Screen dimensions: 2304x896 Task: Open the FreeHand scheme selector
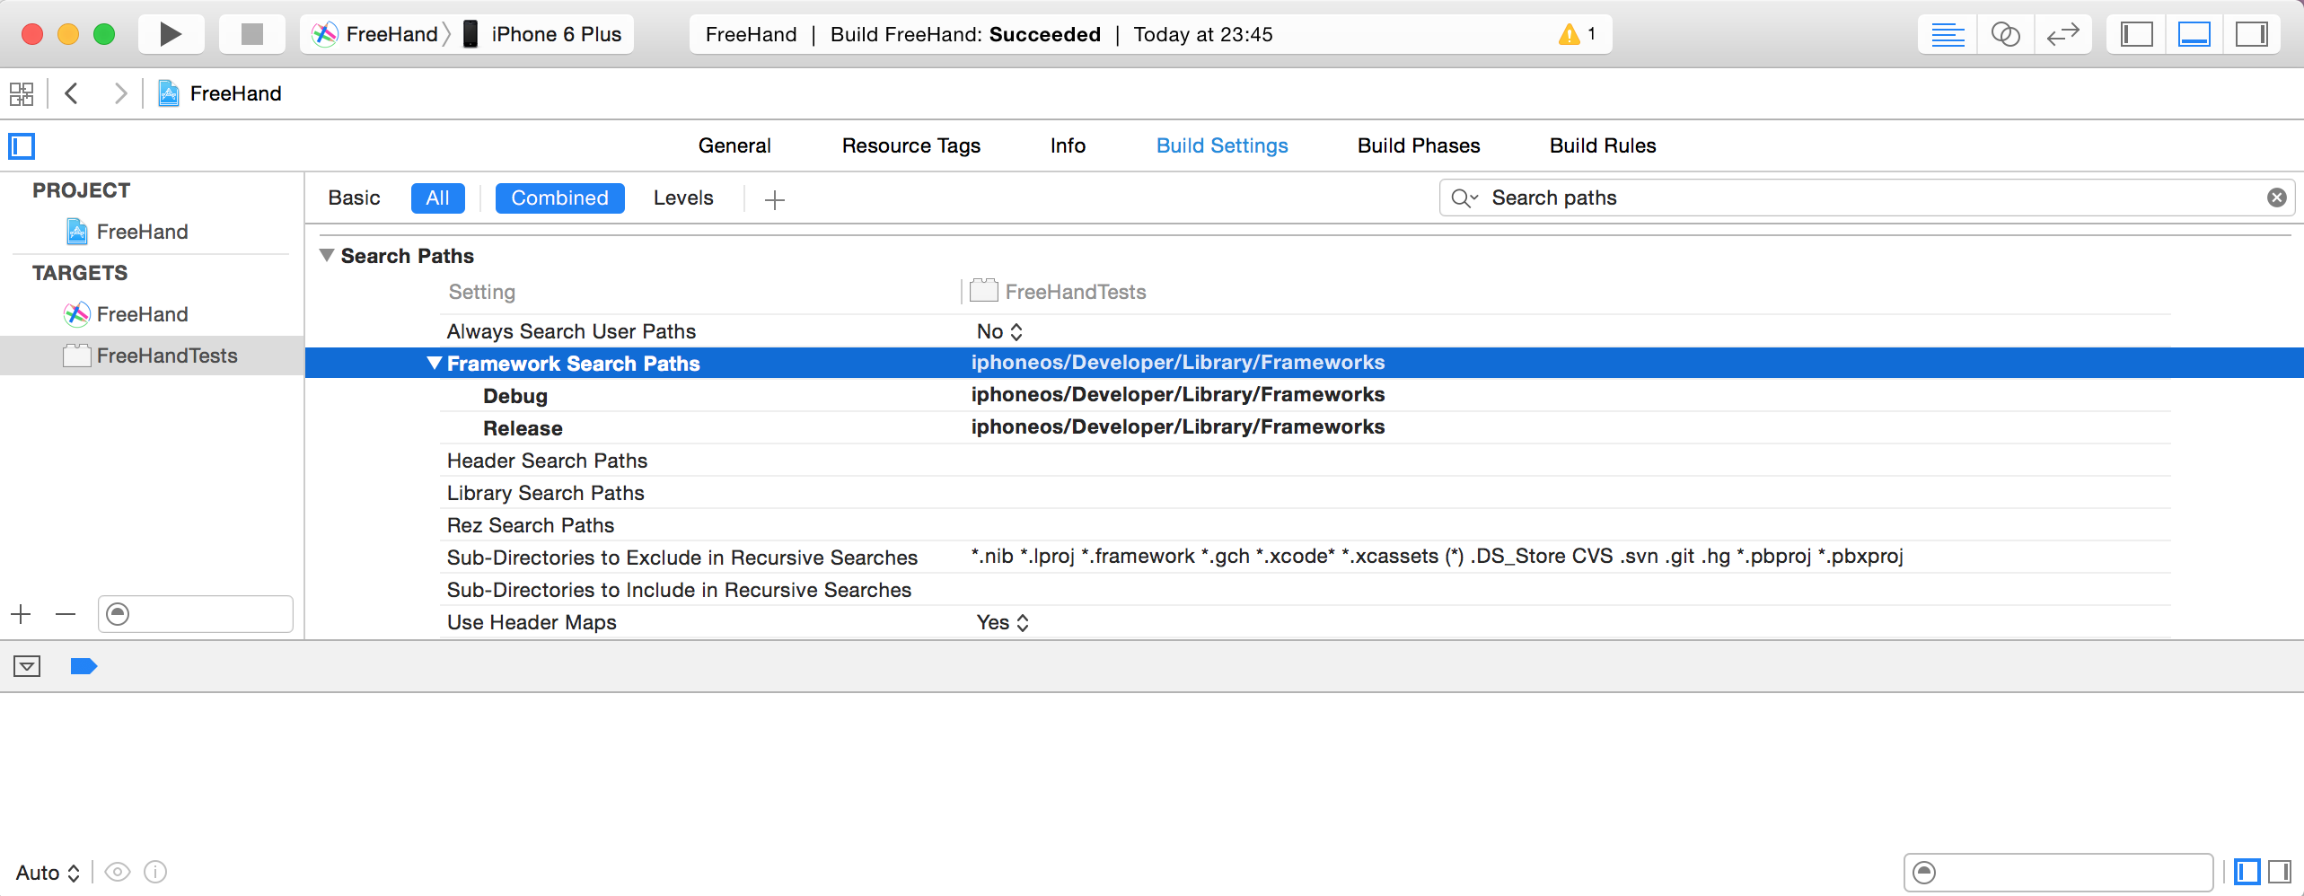click(375, 34)
